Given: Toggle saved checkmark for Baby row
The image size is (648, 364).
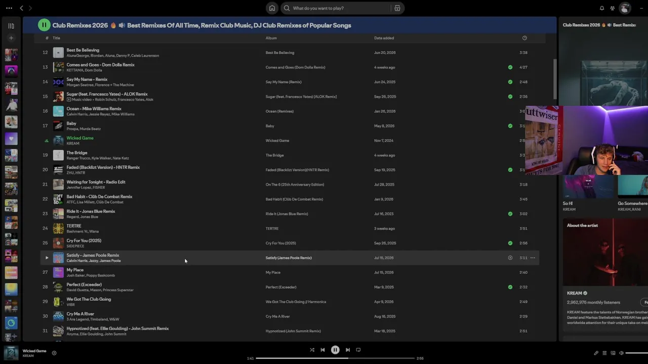Looking at the screenshot, I should pyautogui.click(x=510, y=126).
